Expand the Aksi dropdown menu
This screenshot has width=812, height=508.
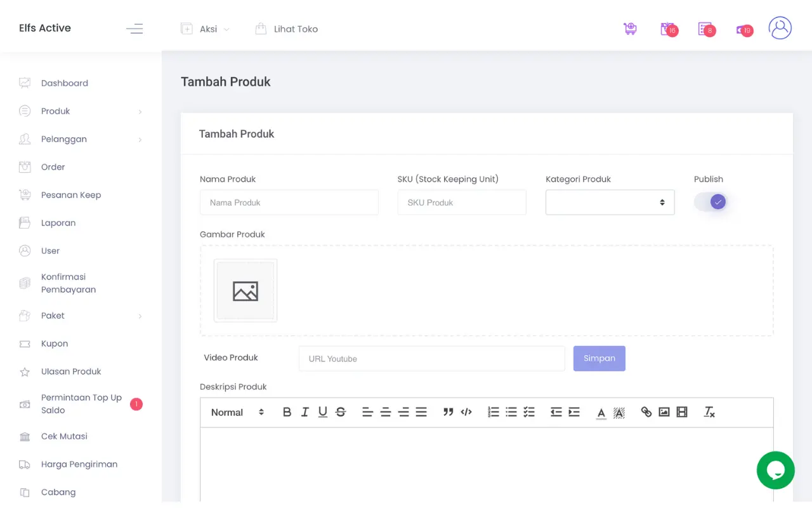pos(206,29)
